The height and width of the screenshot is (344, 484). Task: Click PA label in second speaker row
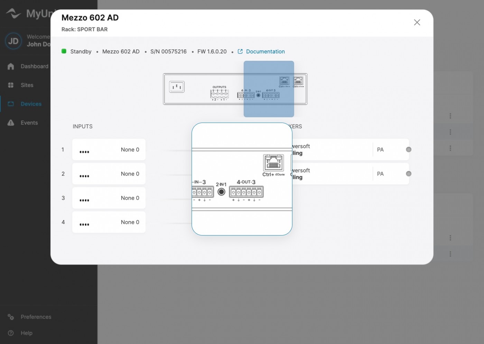pyautogui.click(x=380, y=174)
